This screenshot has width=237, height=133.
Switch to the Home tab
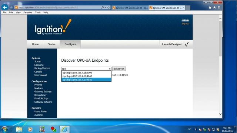[35, 44]
